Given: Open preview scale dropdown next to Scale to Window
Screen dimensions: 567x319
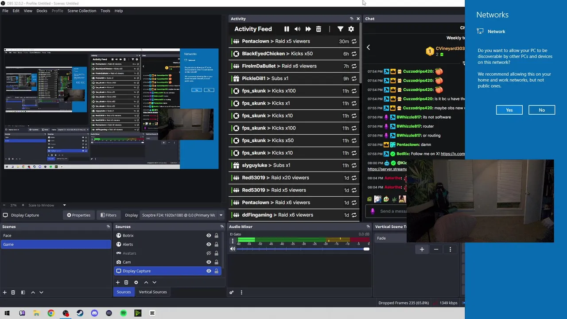Looking at the screenshot, I should (x=64, y=205).
